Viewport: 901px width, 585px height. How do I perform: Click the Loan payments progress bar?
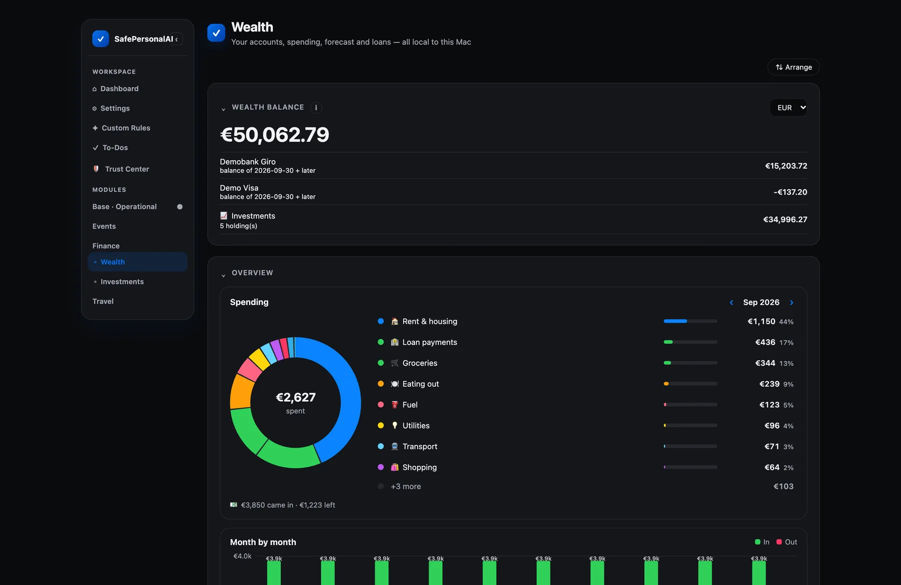tap(690, 342)
